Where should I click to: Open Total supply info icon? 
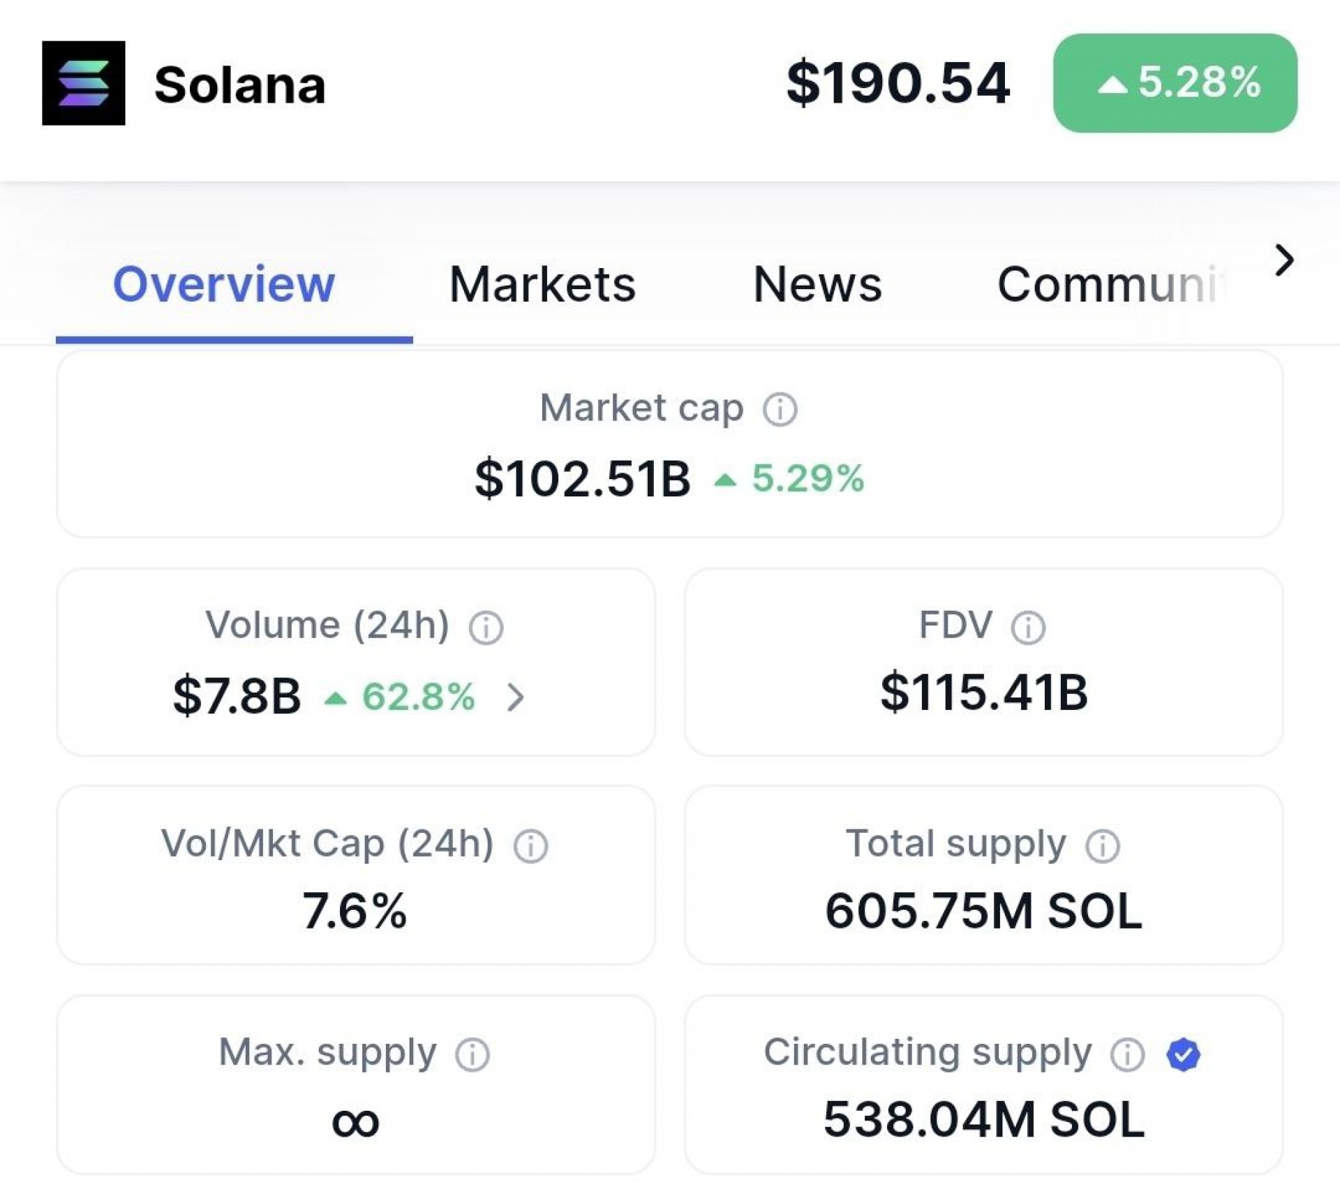(1102, 845)
